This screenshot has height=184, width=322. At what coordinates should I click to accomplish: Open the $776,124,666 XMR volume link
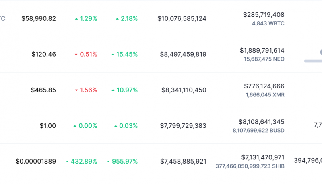[264, 86]
